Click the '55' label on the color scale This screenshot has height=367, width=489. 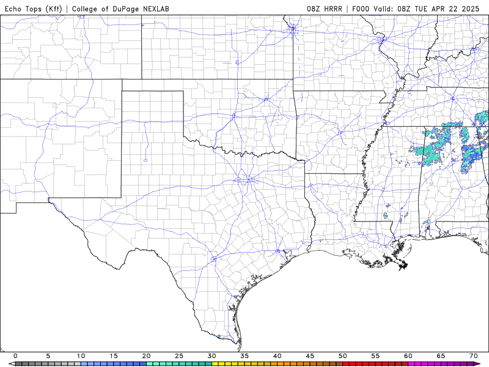coord(375,356)
